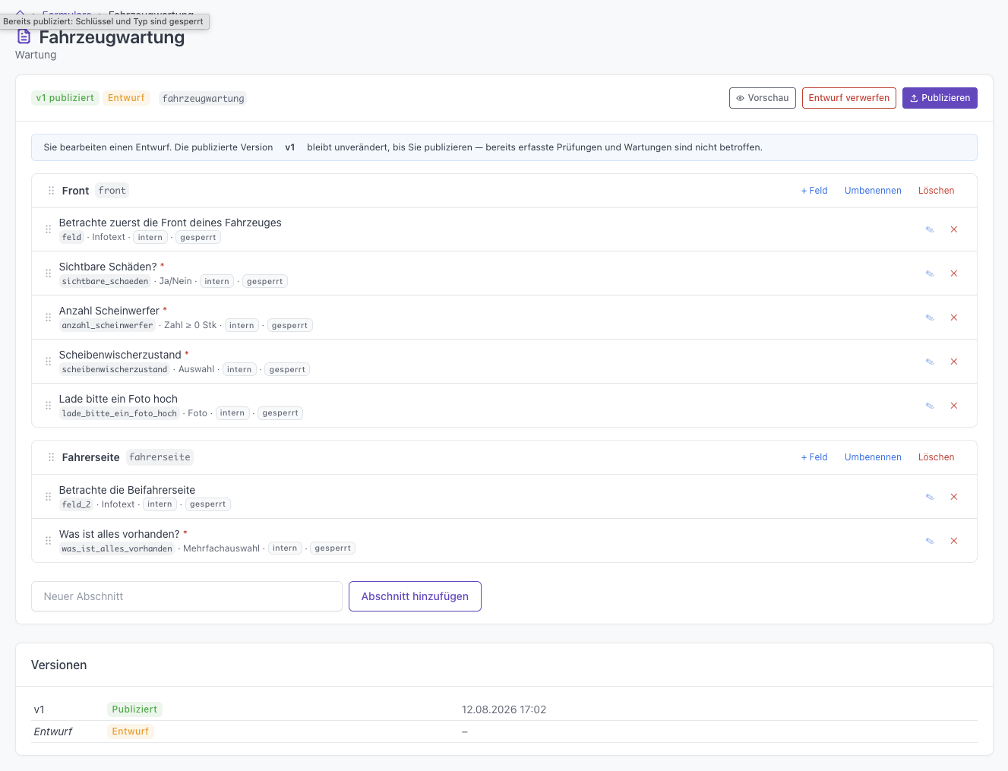
Task: Rename the Front section
Action: click(x=873, y=191)
